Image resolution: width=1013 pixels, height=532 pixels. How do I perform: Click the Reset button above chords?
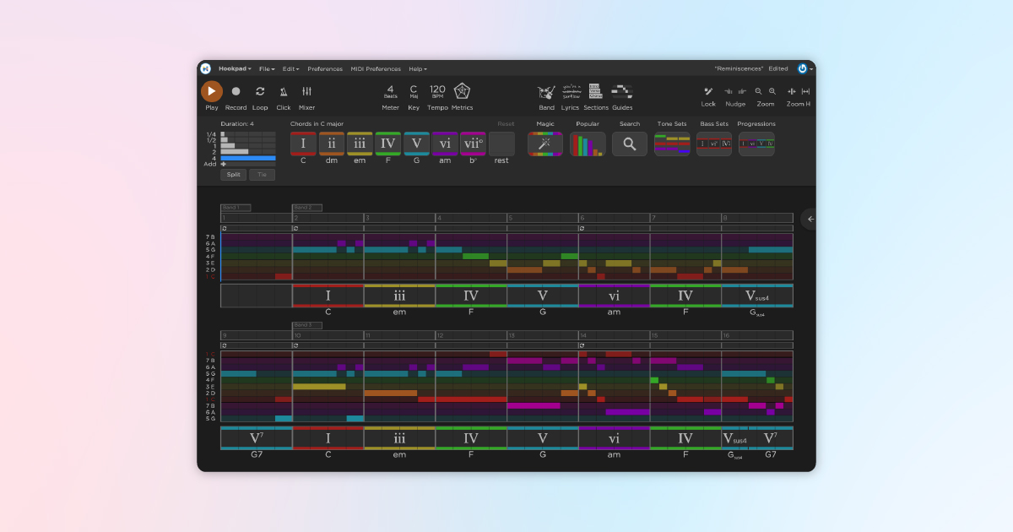coord(506,124)
